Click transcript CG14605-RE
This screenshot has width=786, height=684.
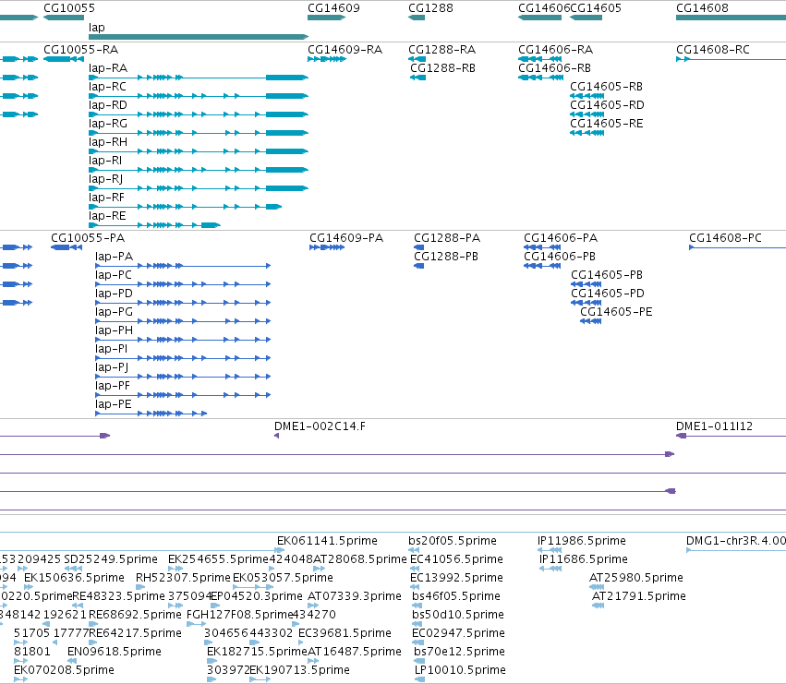pos(587,133)
